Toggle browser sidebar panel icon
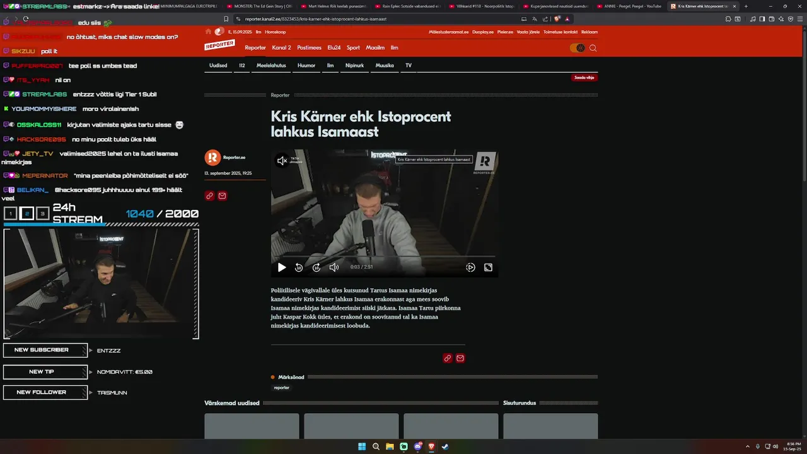Screen dimensions: 807x454 click(762, 19)
